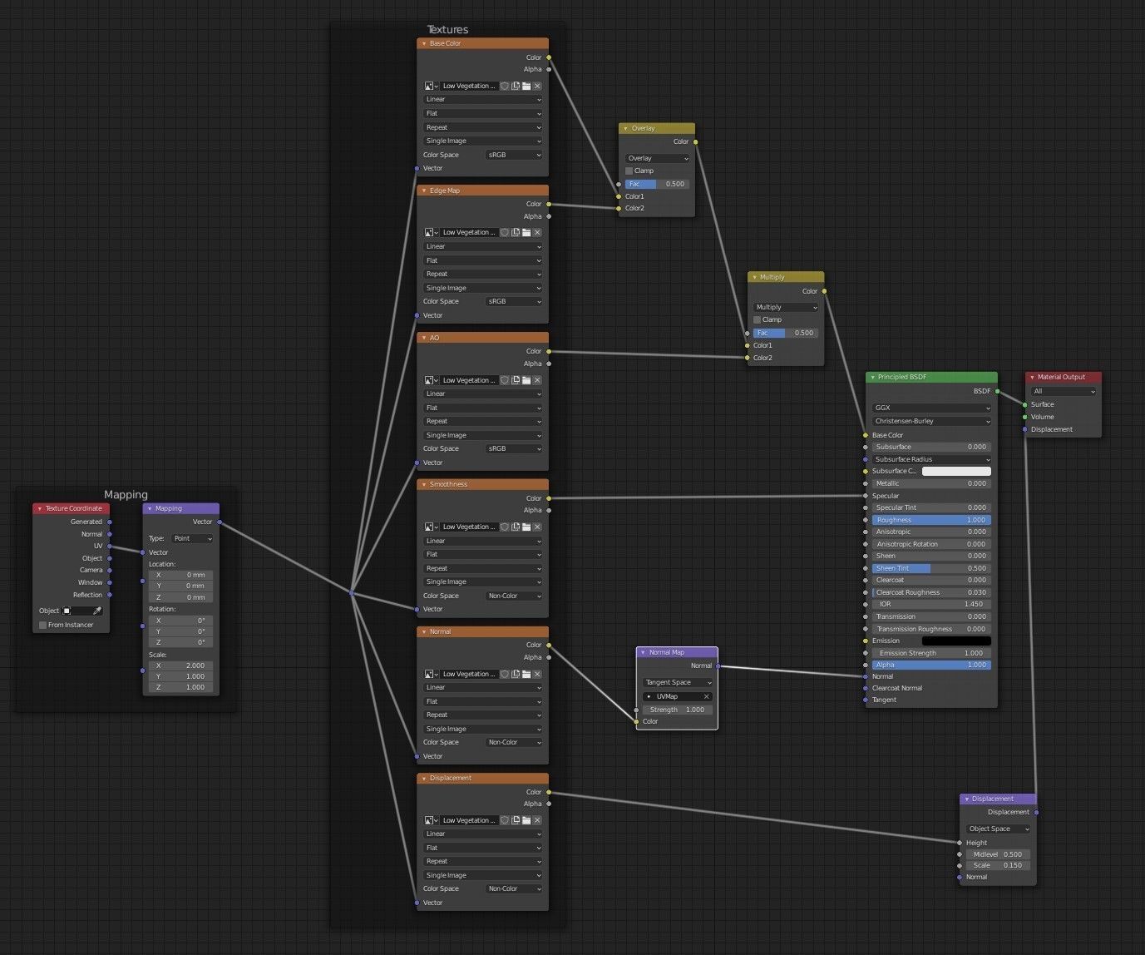Duplicate the image in Base Color node
The image size is (1145, 955).
tap(516, 86)
